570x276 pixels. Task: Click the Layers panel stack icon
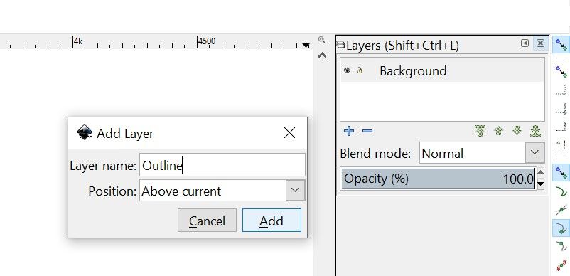pos(340,44)
